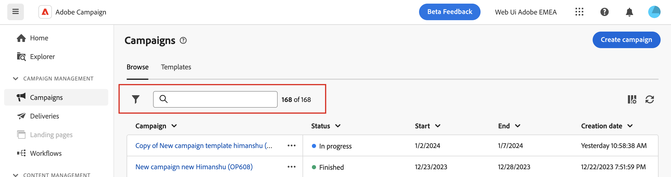Open the notifications bell
Viewport: 671px width, 177px height.
(x=629, y=12)
